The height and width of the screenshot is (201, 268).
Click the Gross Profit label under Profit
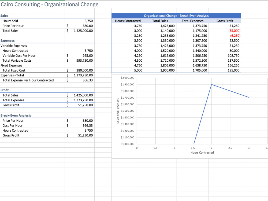click(11, 105)
